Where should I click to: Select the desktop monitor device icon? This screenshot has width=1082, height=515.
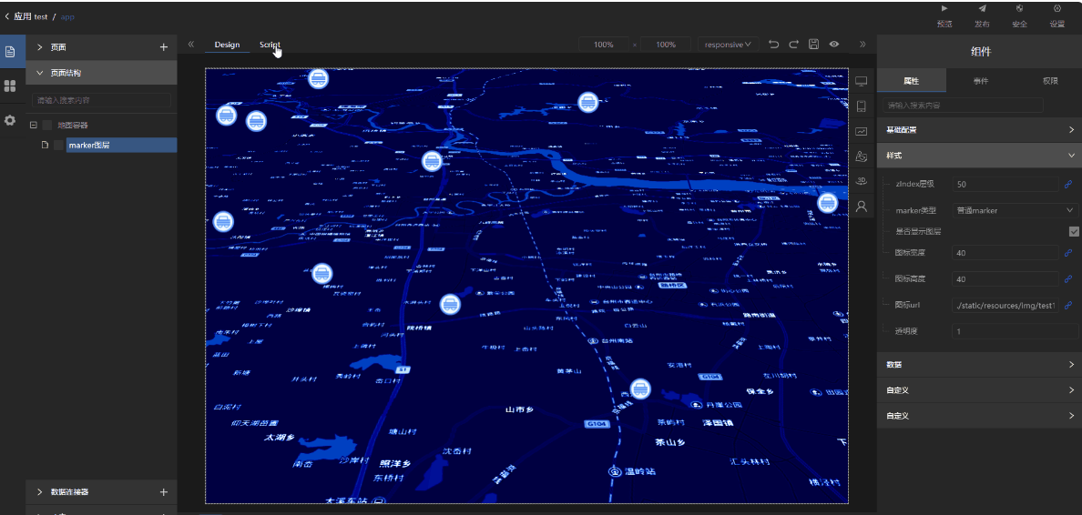861,81
